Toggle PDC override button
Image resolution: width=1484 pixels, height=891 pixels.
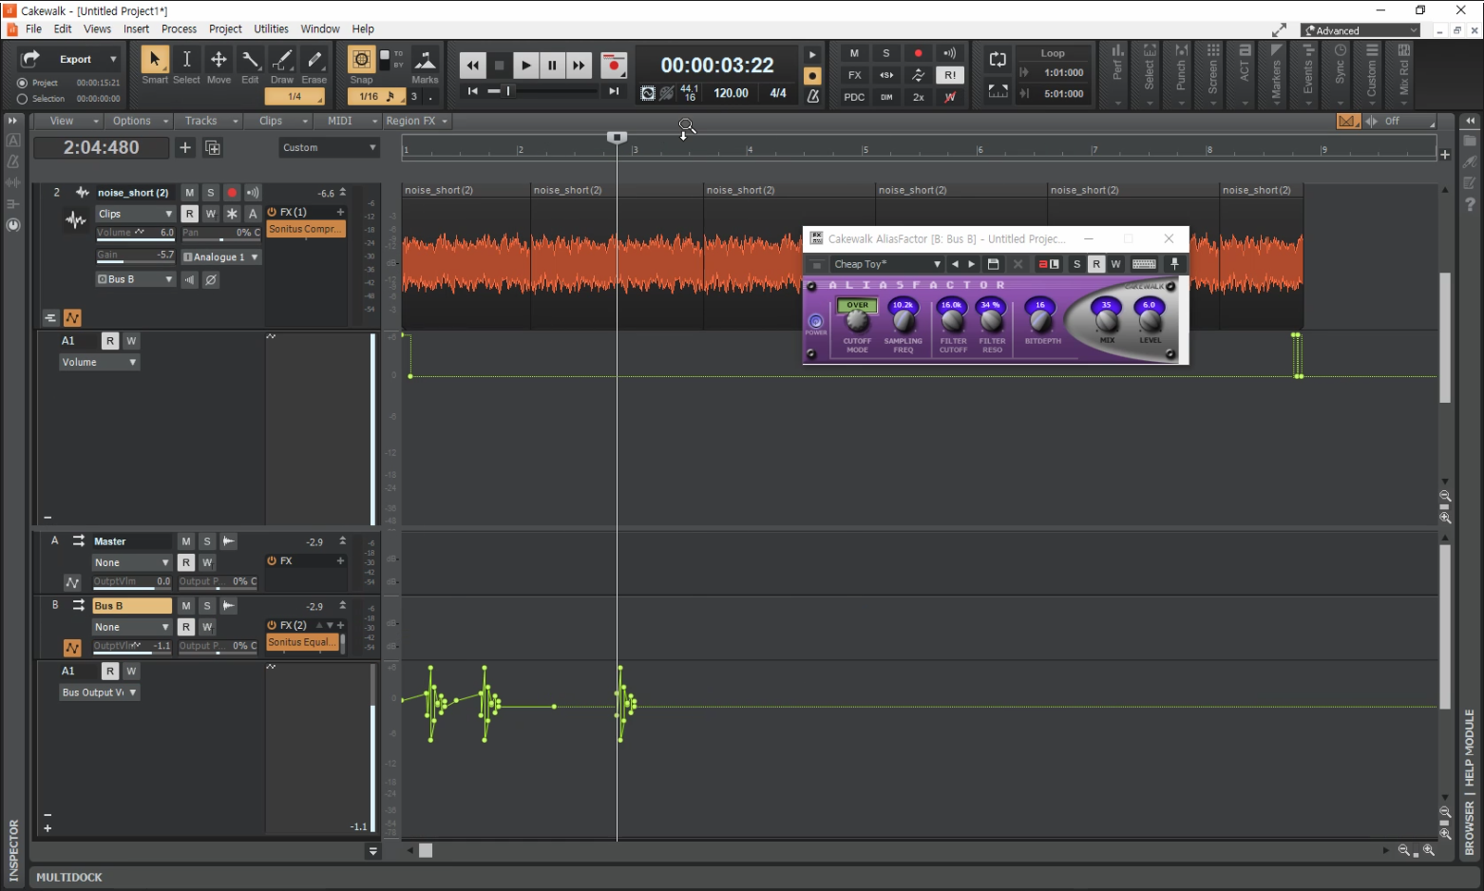click(854, 97)
